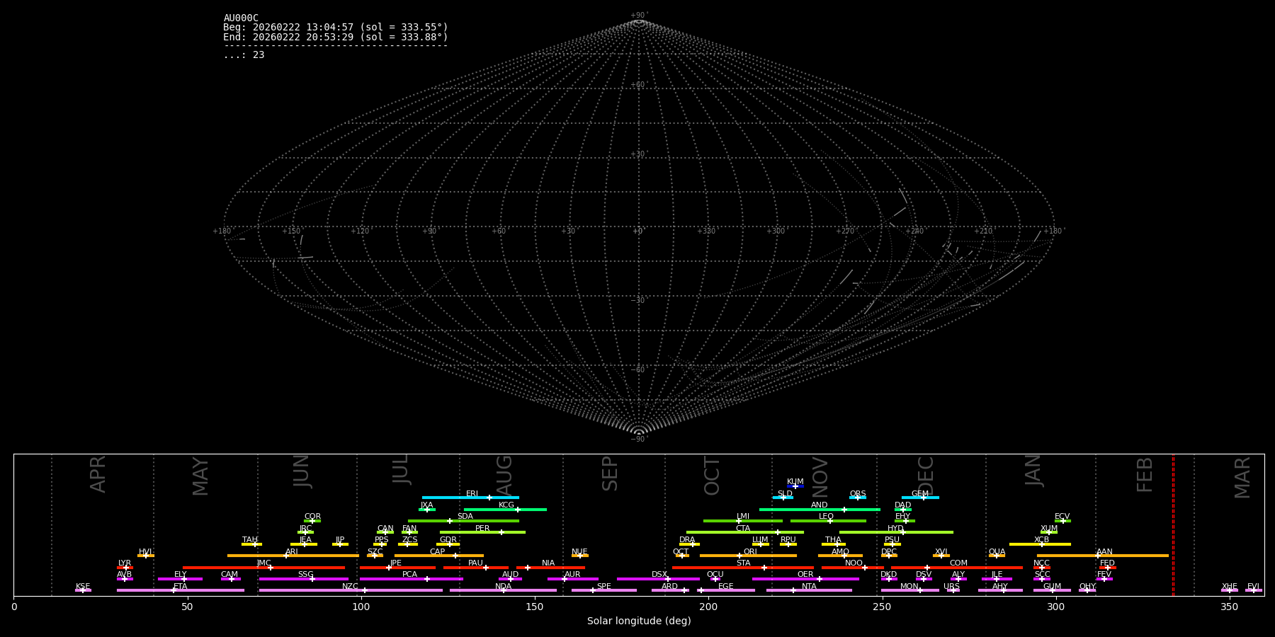Click the XHE shower label
1275x637 pixels.
pyautogui.click(x=1230, y=587)
